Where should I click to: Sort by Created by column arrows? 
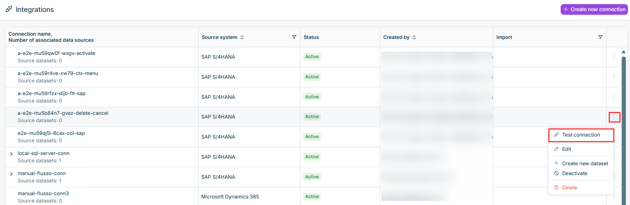pyautogui.click(x=414, y=37)
